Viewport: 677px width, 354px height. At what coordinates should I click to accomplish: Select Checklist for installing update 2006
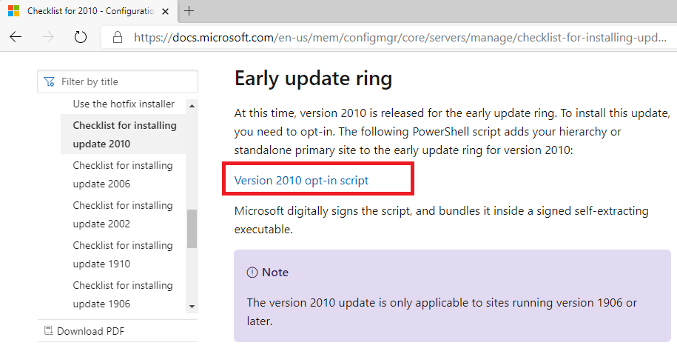(x=123, y=174)
